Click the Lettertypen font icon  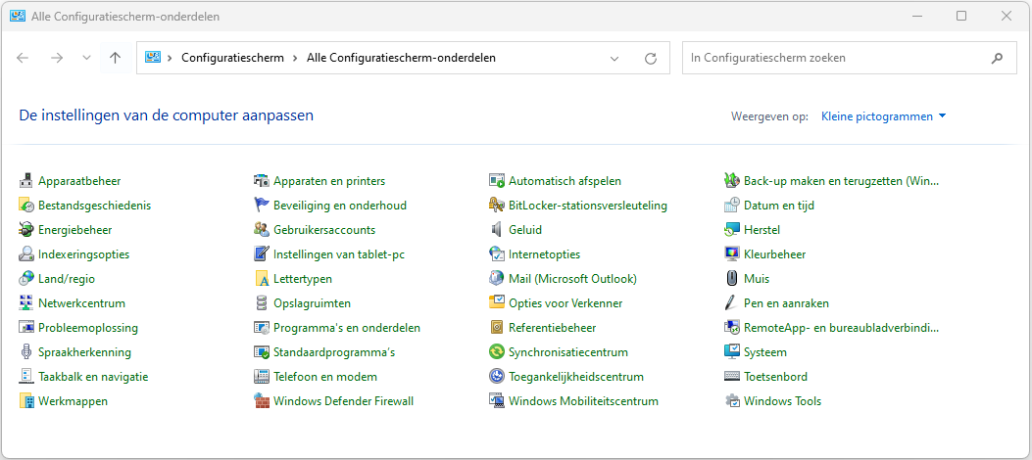pyautogui.click(x=262, y=279)
